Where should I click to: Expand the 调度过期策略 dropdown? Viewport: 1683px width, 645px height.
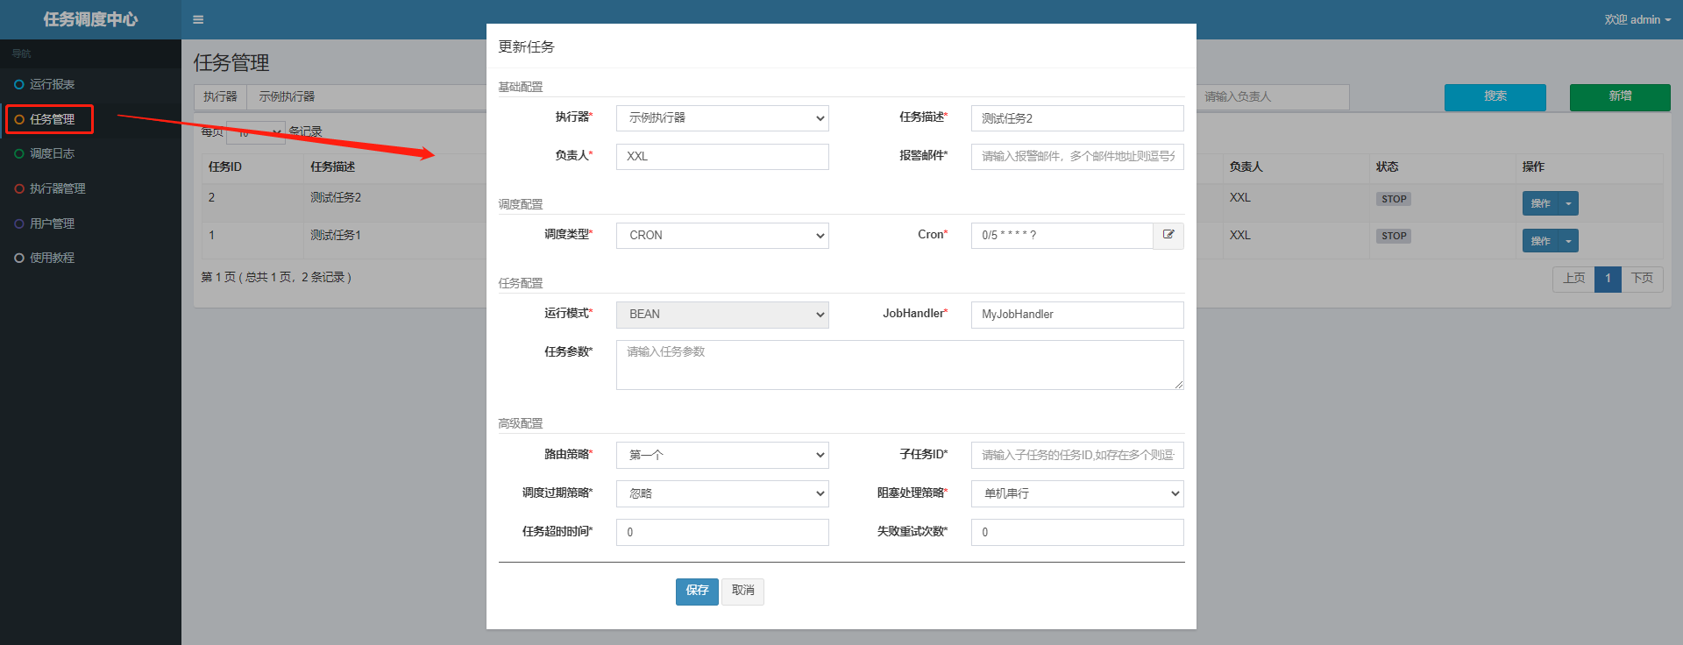point(722,493)
